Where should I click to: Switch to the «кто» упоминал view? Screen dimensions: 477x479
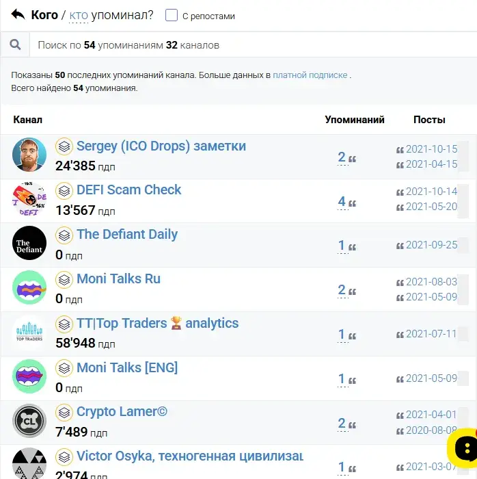point(79,15)
